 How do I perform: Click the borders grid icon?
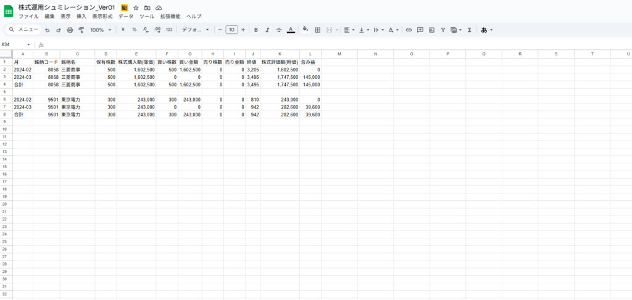[x=317, y=30]
